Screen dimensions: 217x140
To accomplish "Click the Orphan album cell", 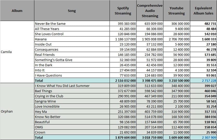I will pos(17,112).
